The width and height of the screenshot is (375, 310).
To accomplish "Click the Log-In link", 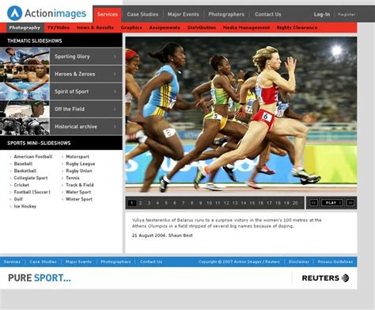I will [322, 14].
